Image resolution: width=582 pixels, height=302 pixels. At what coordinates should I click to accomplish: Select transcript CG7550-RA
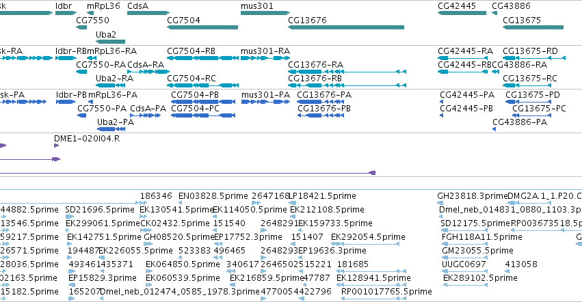[x=81, y=72]
